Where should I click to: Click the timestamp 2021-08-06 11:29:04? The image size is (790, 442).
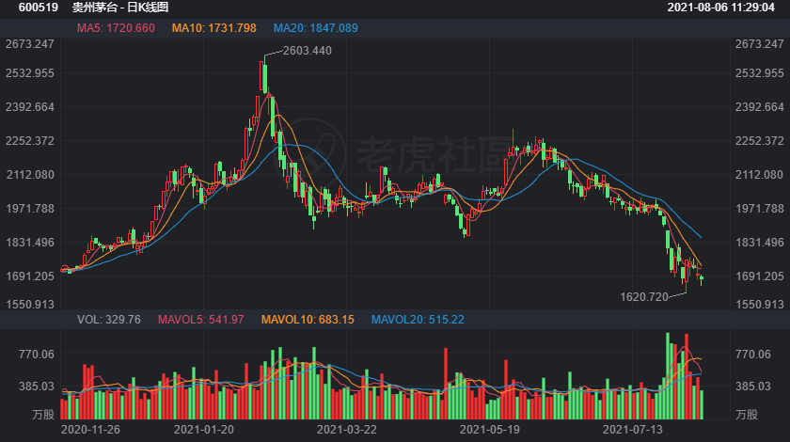721,8
